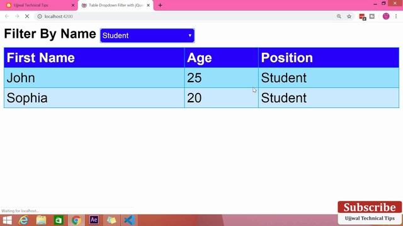Select the age 25 cell
The width and height of the screenshot is (403, 226).
(221, 78)
